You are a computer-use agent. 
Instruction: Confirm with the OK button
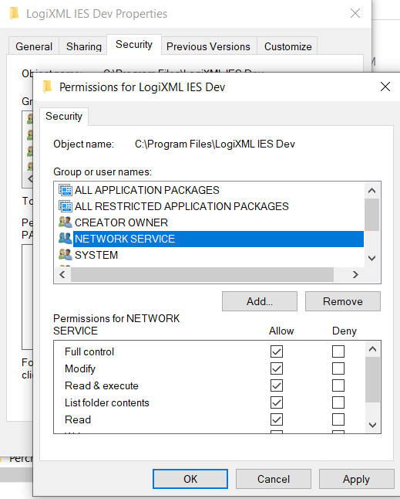190,479
